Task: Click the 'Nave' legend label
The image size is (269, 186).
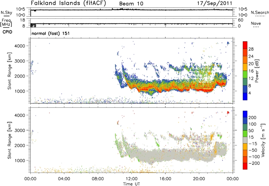Action: click(x=256, y=24)
